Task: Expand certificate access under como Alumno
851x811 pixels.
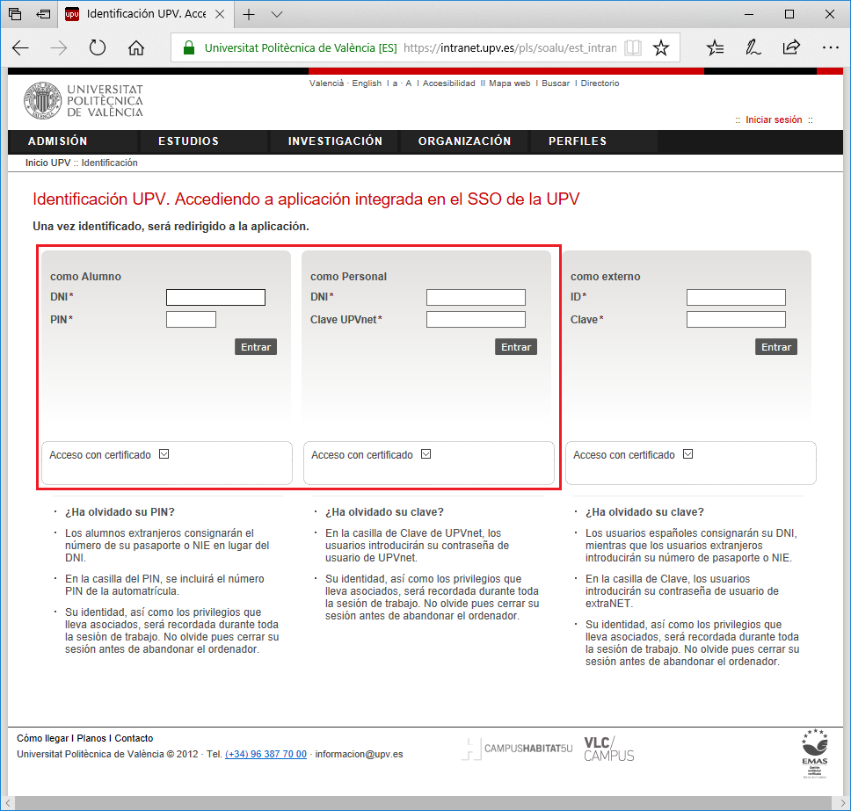Action: [164, 454]
